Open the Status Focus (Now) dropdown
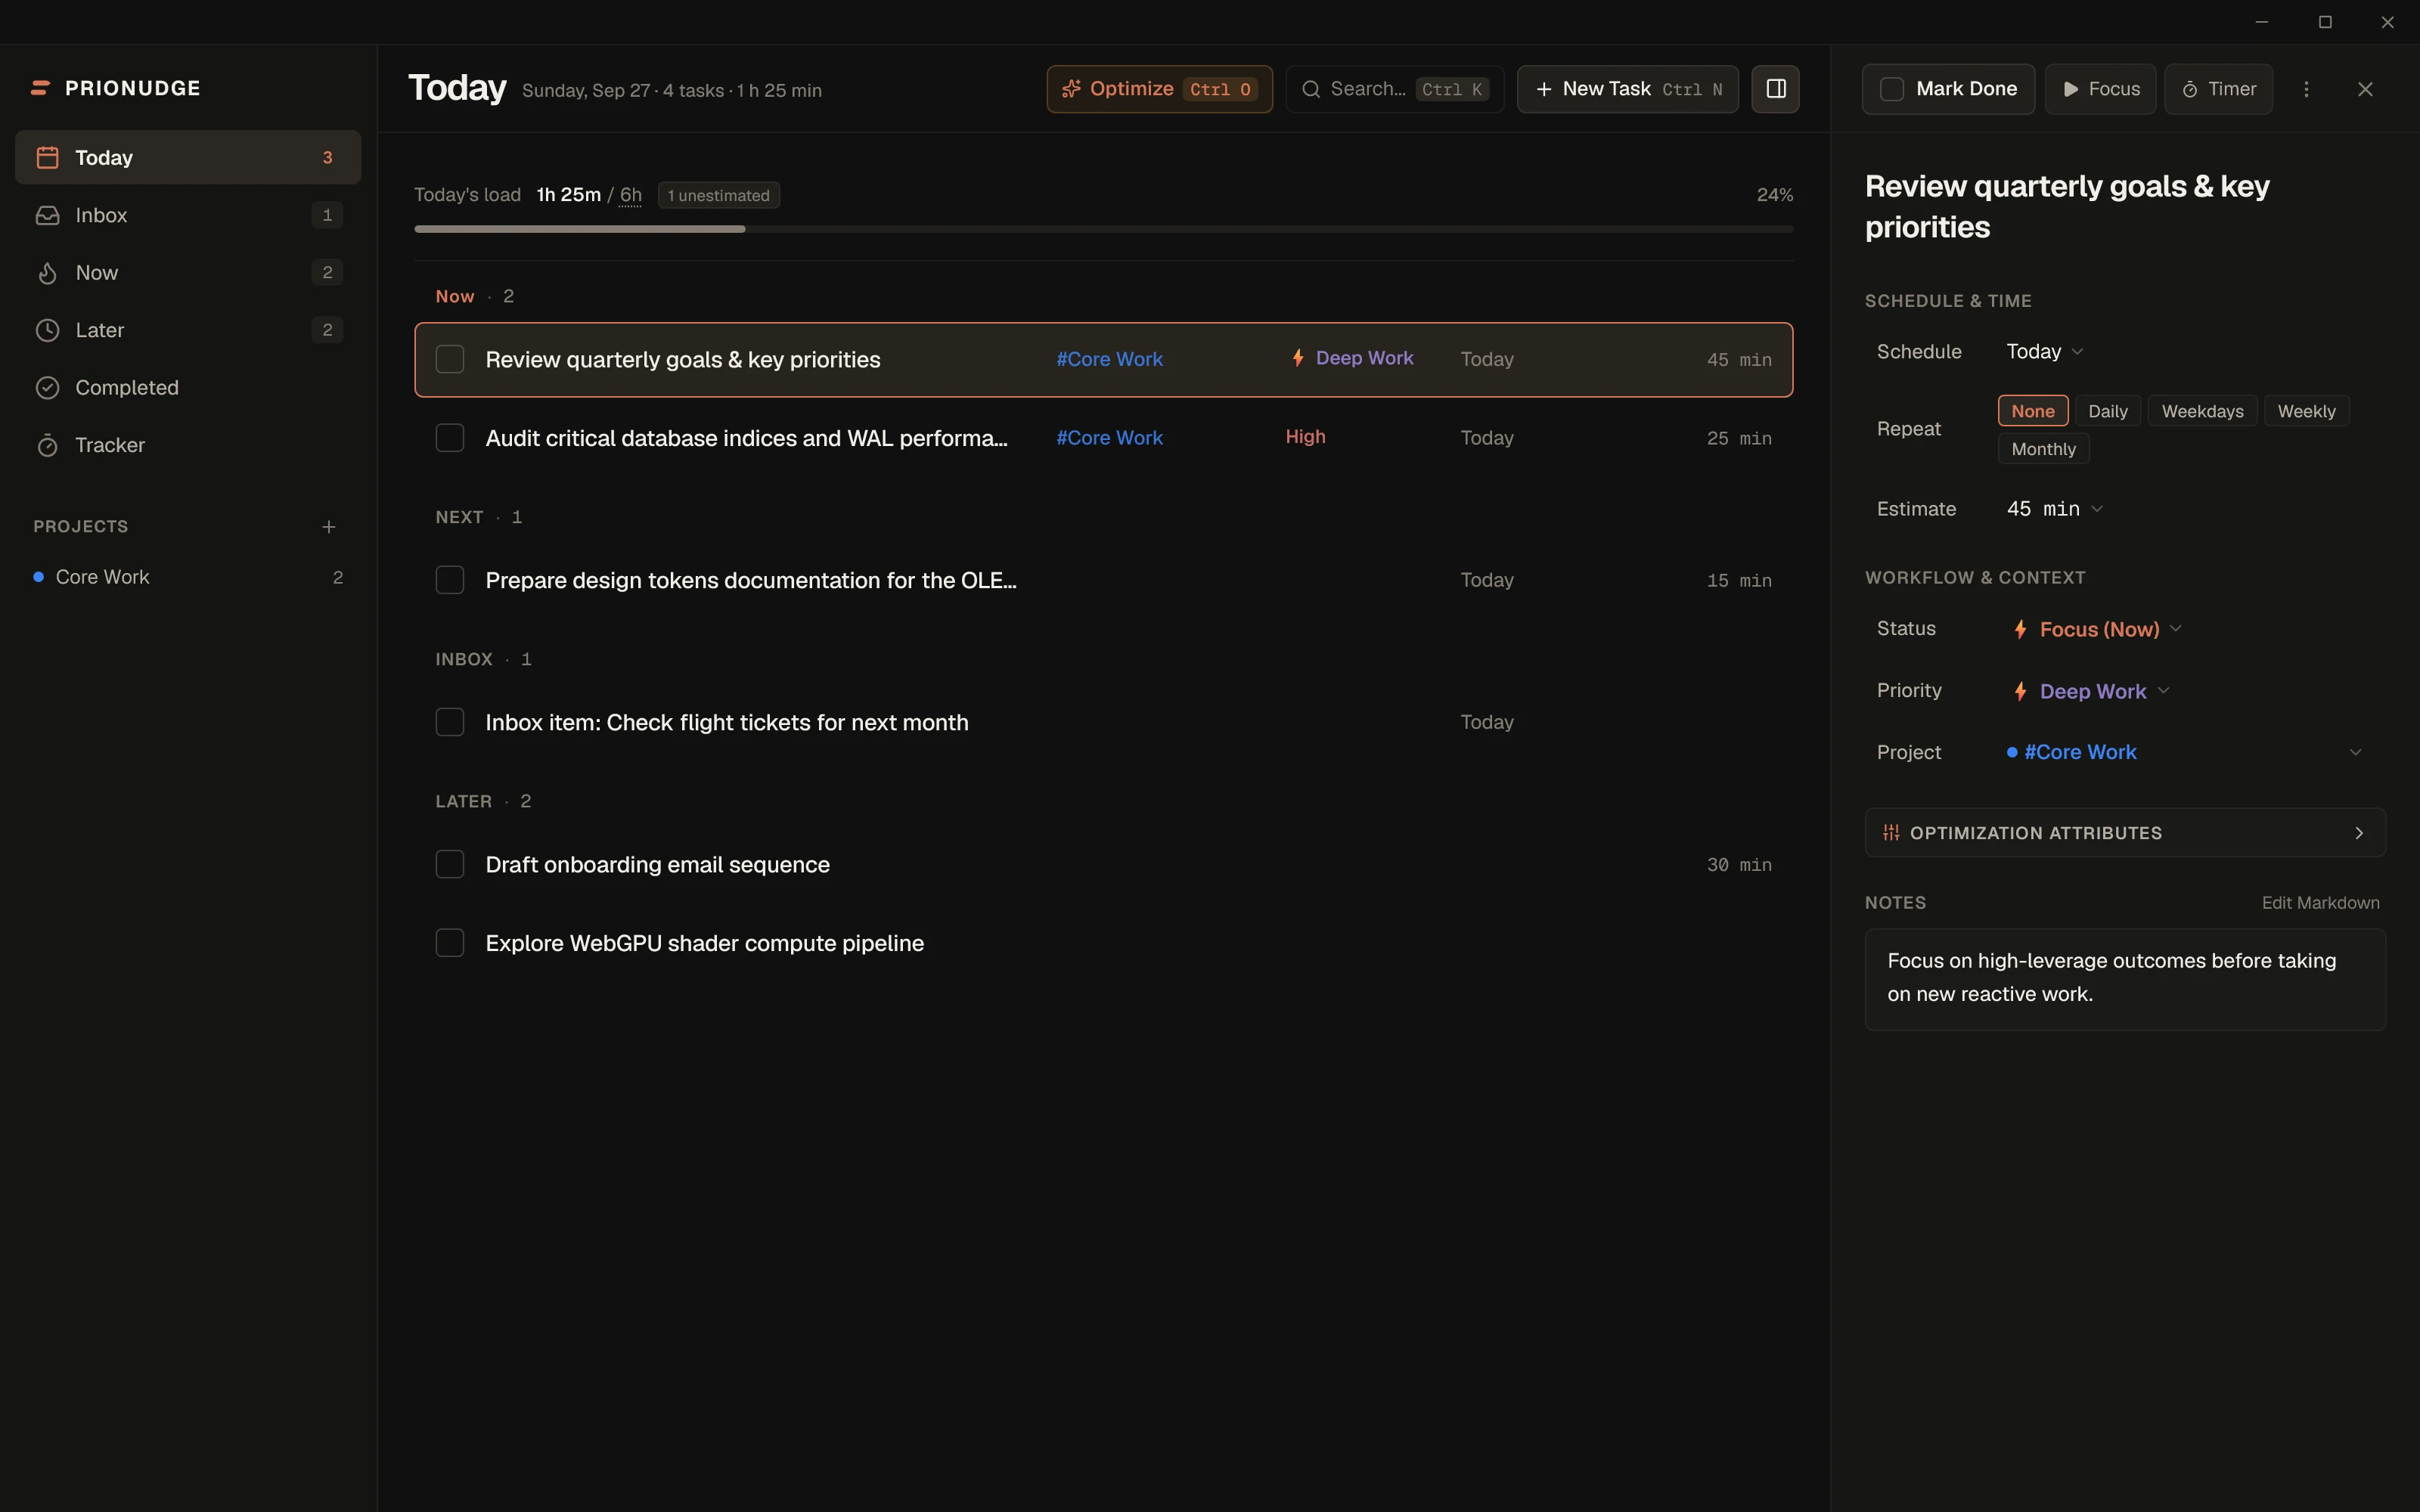This screenshot has height=1512, width=2420. coord(2096,629)
